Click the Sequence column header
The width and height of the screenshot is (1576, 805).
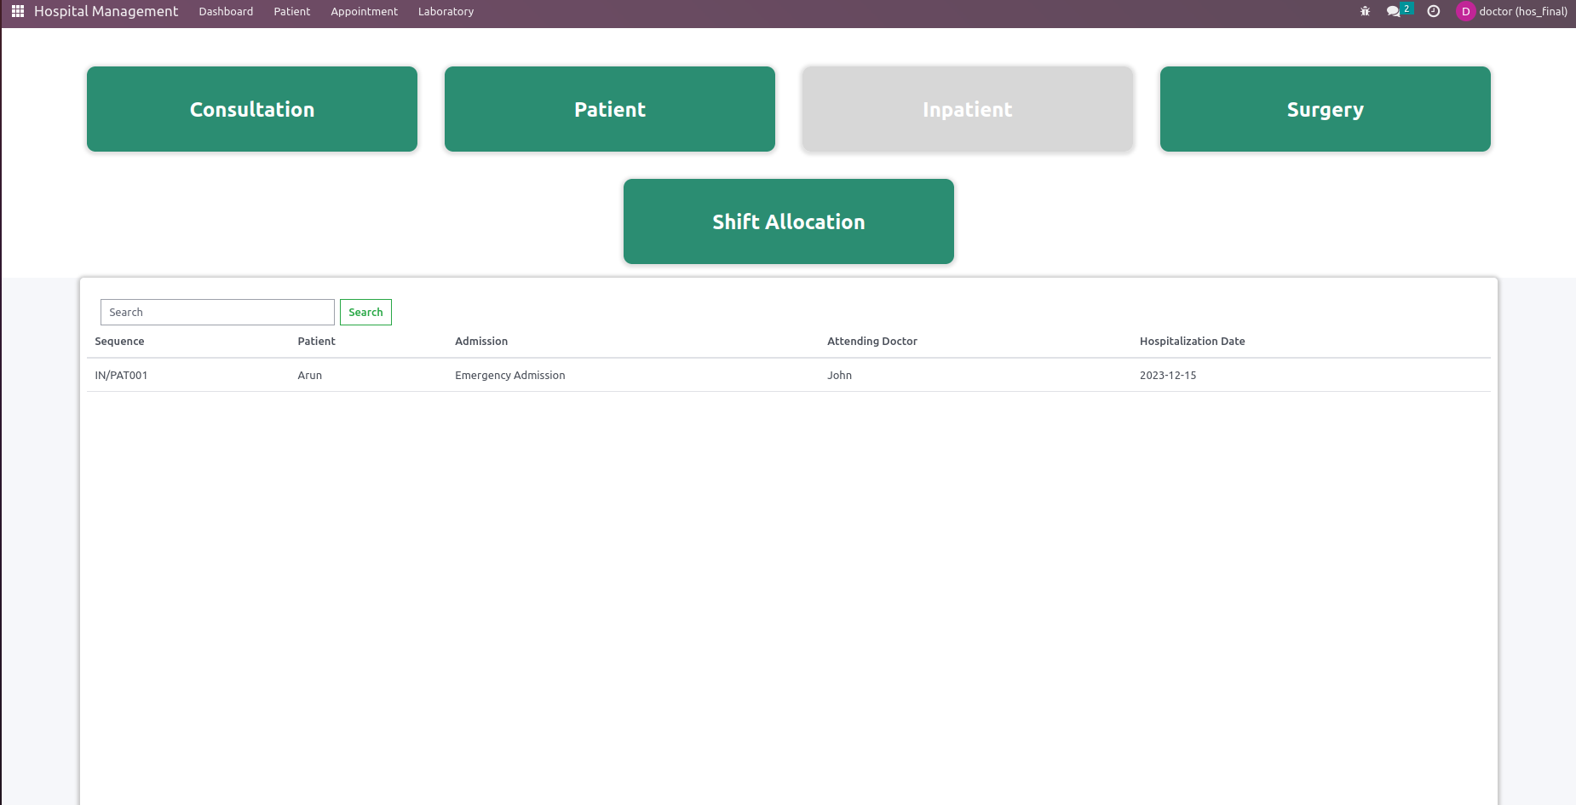[119, 341]
